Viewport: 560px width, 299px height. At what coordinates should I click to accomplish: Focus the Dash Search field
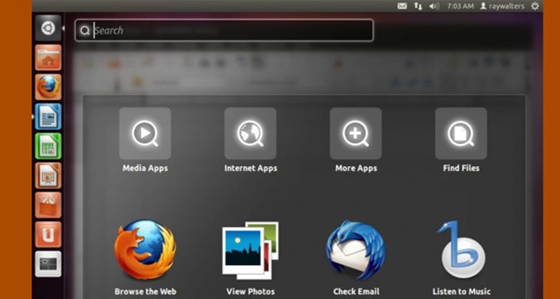coord(224,30)
